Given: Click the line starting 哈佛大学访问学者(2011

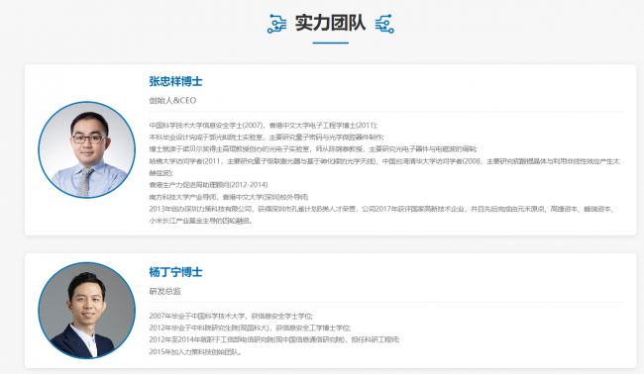Looking at the screenshot, I should [x=384, y=161].
